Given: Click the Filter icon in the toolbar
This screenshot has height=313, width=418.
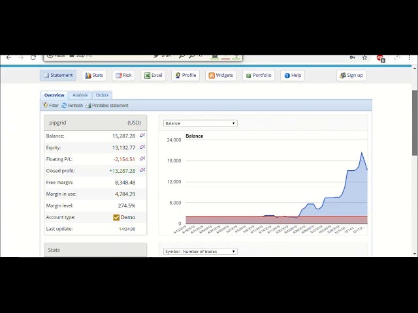Looking at the screenshot, I should tap(46, 105).
